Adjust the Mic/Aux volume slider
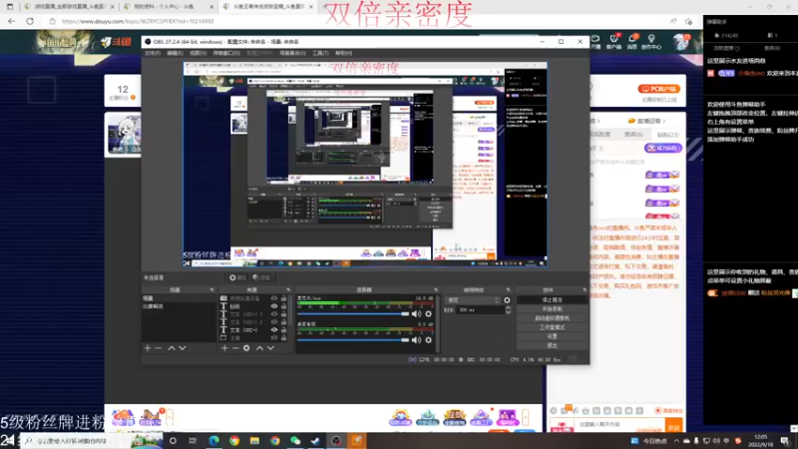The height and width of the screenshot is (449, 798). pos(353,314)
